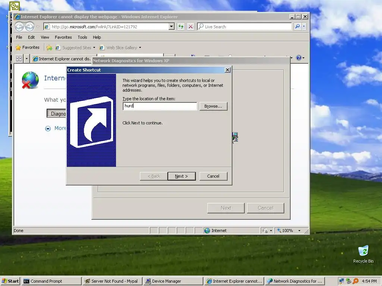Open the address bar history dropdown
Image resolution: width=382 pixels, height=286 pixels.
(172, 26)
